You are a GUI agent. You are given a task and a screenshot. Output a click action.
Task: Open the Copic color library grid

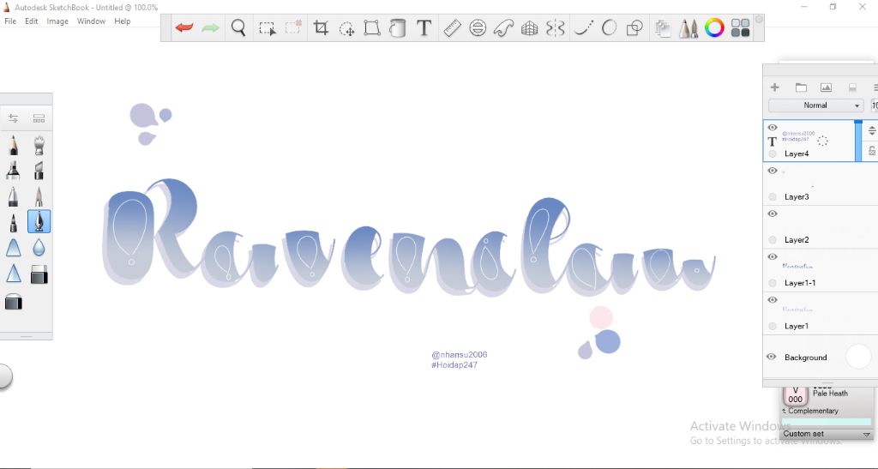pyautogui.click(x=740, y=27)
